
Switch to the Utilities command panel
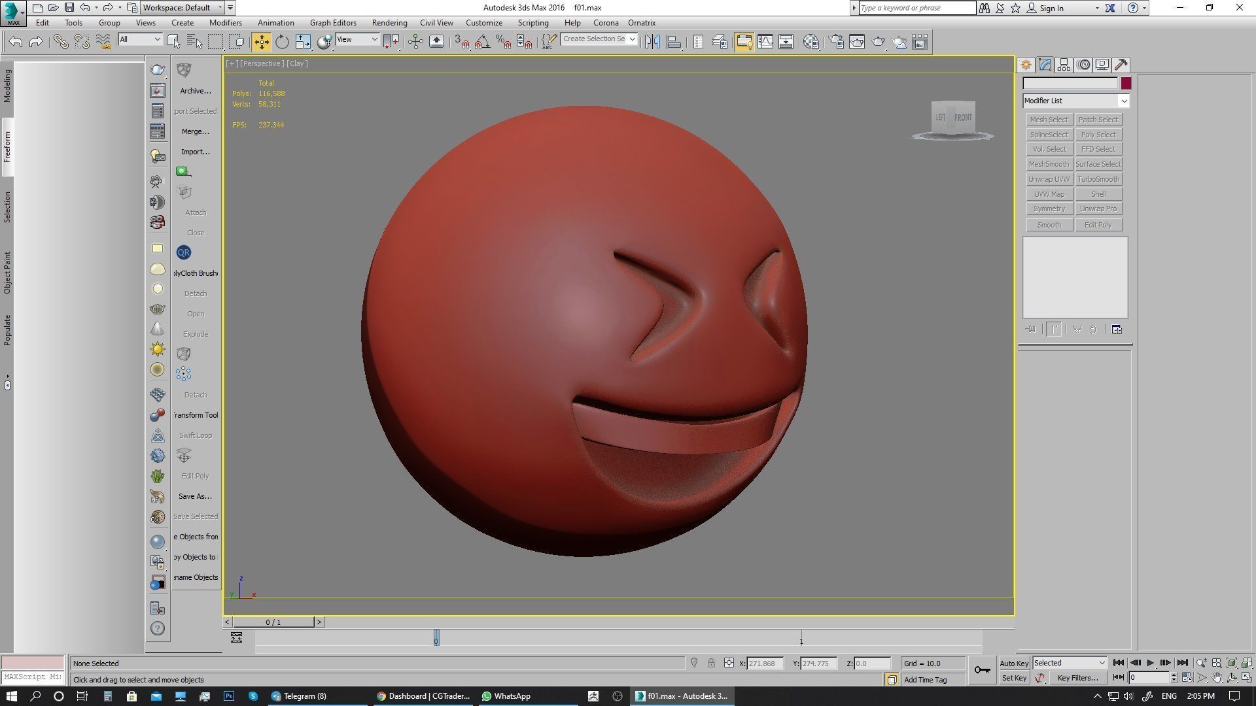(x=1121, y=65)
